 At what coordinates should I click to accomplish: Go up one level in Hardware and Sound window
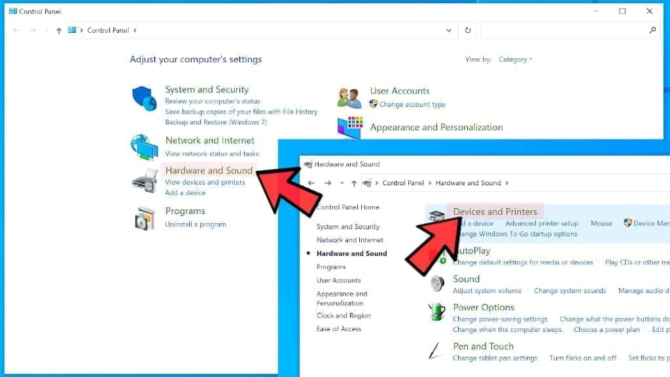point(354,183)
